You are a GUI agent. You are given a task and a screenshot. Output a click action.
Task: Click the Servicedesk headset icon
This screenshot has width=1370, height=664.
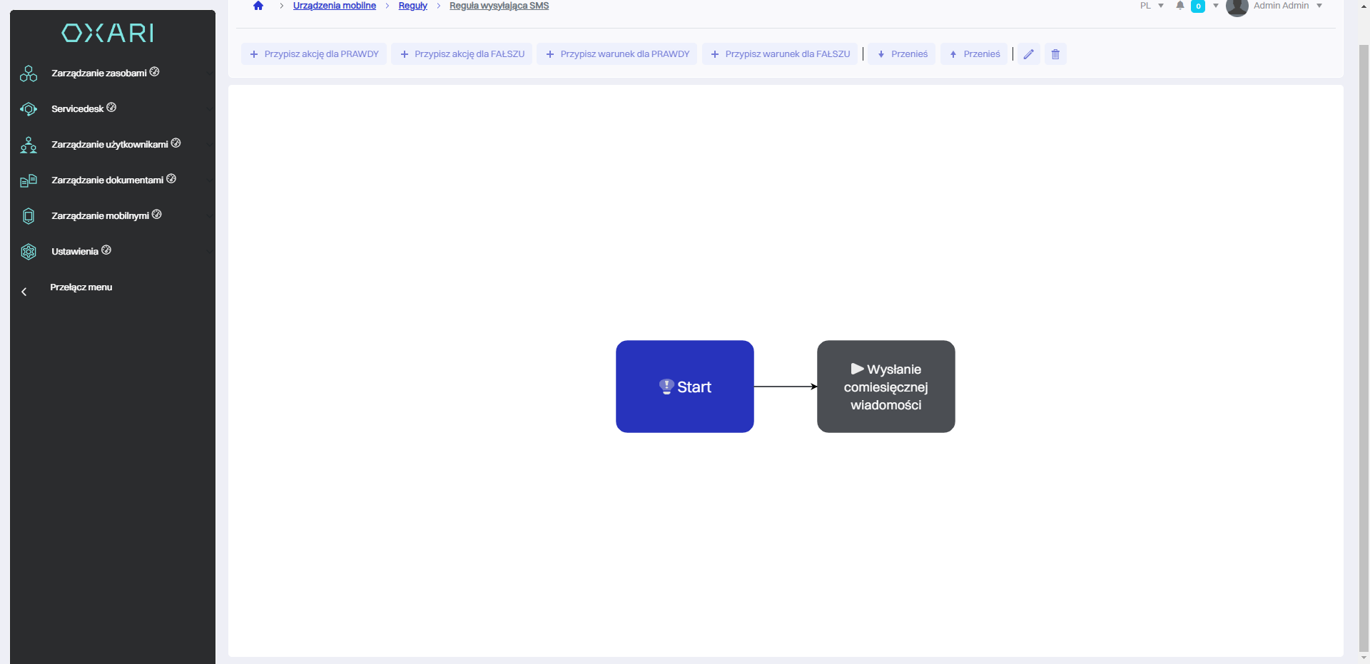click(x=29, y=109)
